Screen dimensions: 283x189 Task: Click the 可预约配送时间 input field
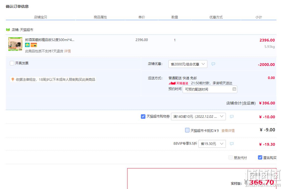(x=210, y=89)
